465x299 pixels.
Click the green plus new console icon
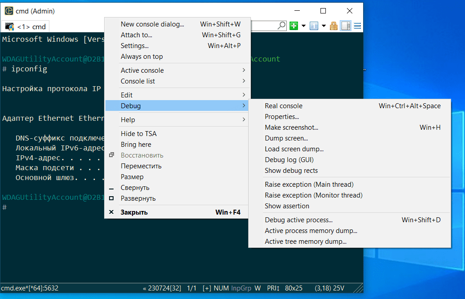tap(294, 26)
